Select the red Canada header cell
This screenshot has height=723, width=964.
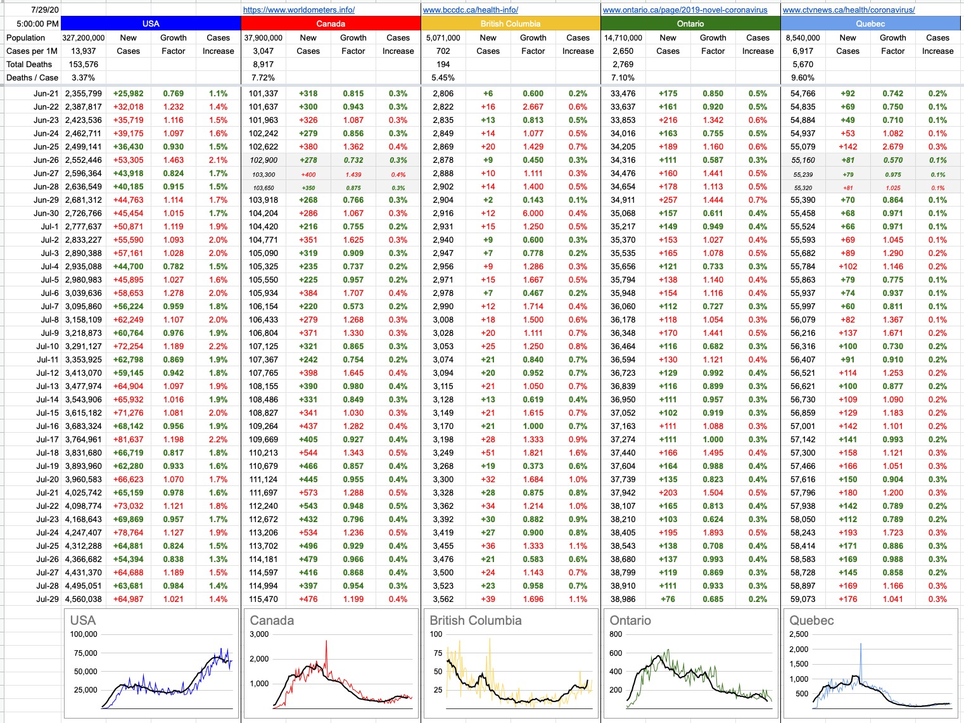[331, 23]
